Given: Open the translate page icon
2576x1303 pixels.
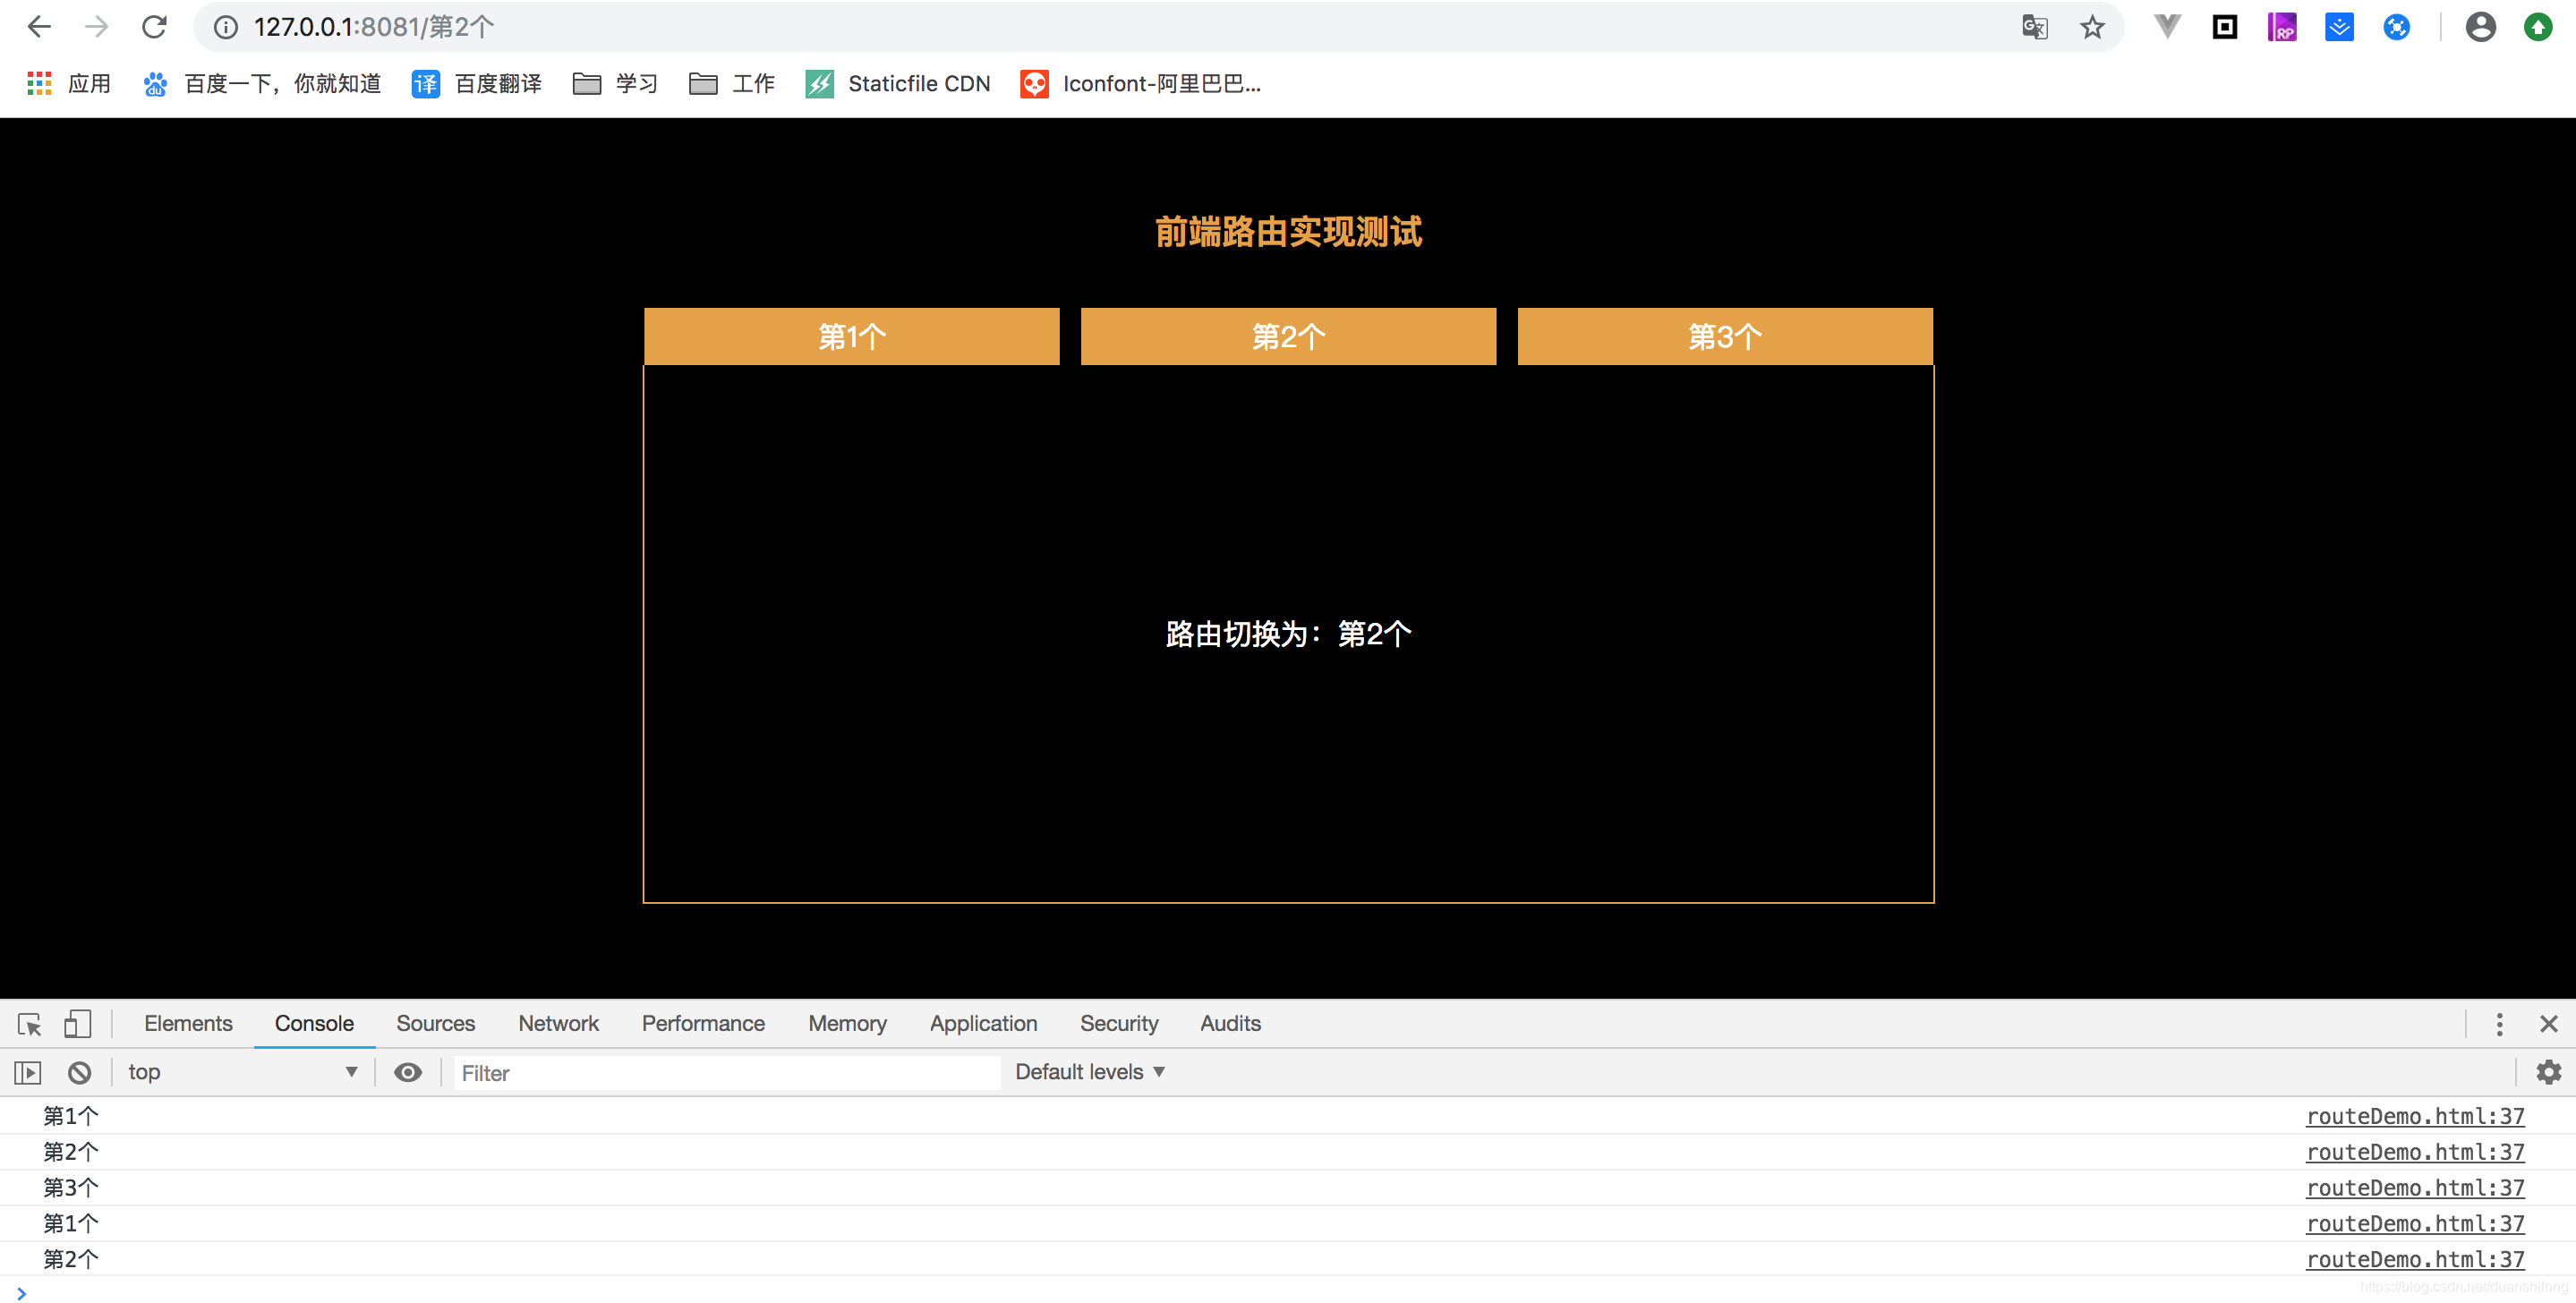Looking at the screenshot, I should point(2035,27).
